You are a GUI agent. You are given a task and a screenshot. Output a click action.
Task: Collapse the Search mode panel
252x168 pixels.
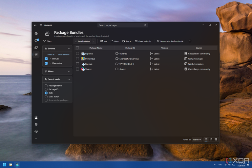pyautogui.click(x=69, y=79)
